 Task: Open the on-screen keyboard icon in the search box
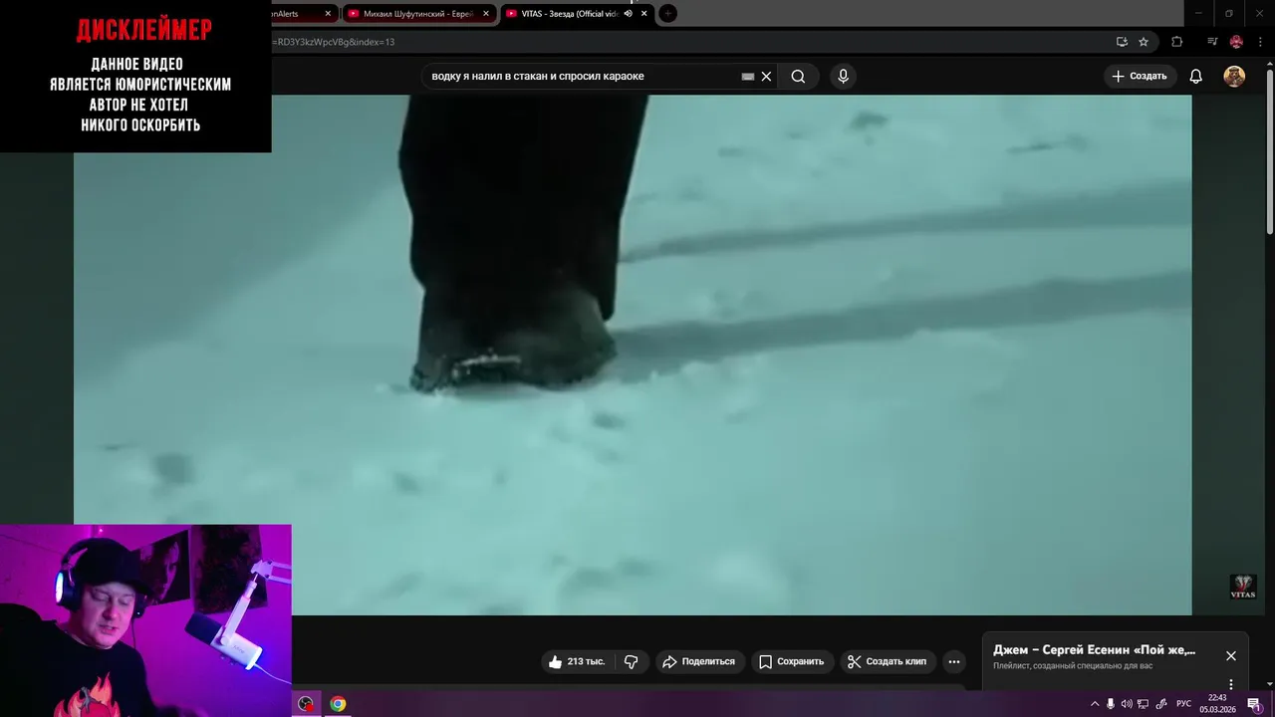[x=748, y=77]
